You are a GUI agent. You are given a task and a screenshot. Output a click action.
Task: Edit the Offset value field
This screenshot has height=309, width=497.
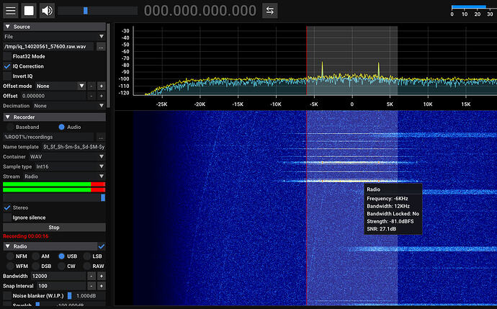coord(53,96)
